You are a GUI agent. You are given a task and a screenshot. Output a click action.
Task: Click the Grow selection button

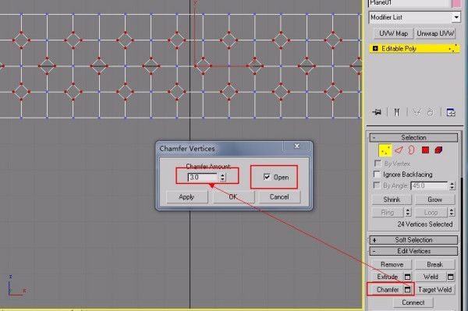[x=435, y=200]
